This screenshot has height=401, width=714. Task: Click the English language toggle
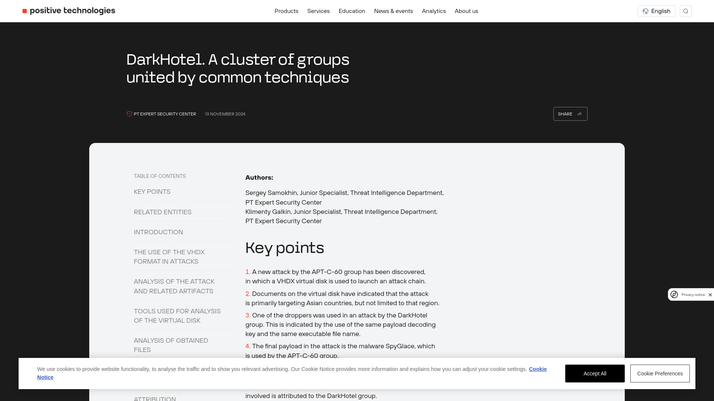pyautogui.click(x=656, y=11)
